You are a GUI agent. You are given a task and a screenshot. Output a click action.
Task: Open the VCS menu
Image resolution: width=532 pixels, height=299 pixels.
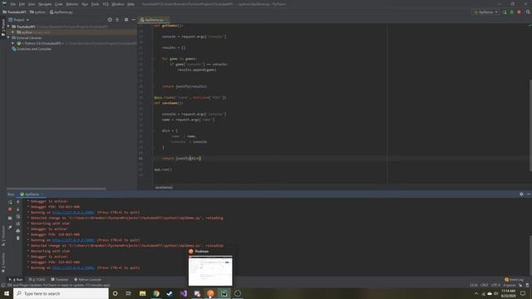pyautogui.click(x=106, y=4)
